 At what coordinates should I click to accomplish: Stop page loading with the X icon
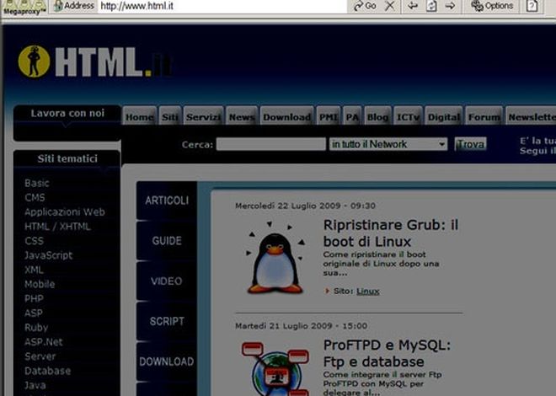point(390,6)
